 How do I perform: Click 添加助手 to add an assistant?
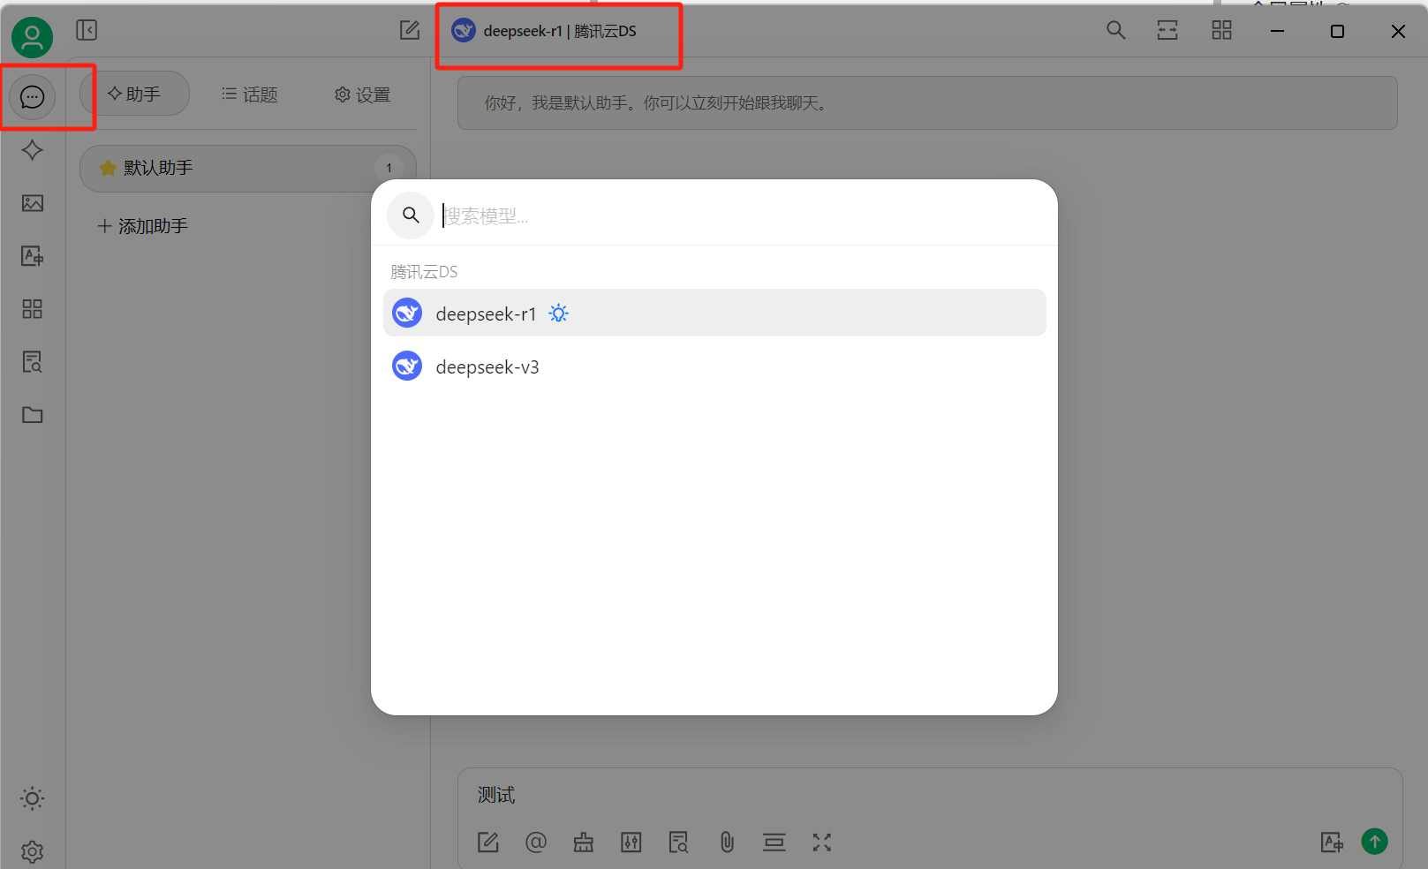pyautogui.click(x=143, y=226)
